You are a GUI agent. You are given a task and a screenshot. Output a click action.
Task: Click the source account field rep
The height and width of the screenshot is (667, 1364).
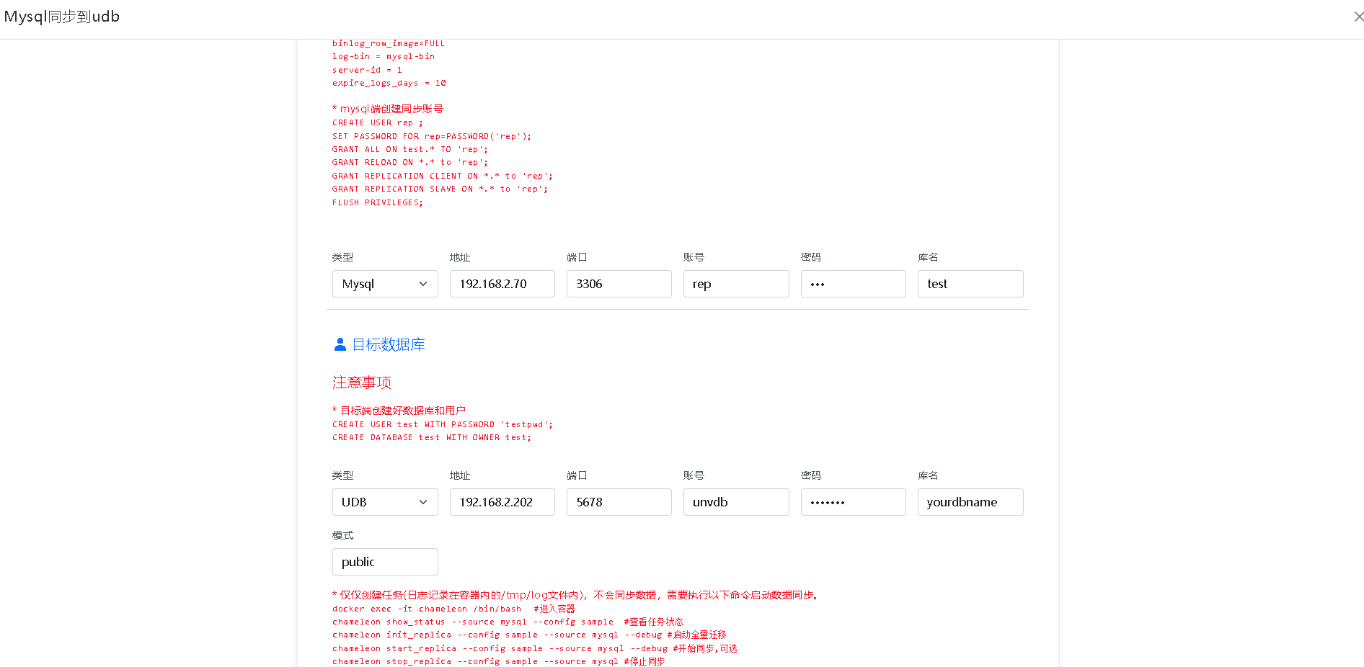click(x=735, y=284)
